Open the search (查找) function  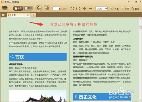[135, 8]
